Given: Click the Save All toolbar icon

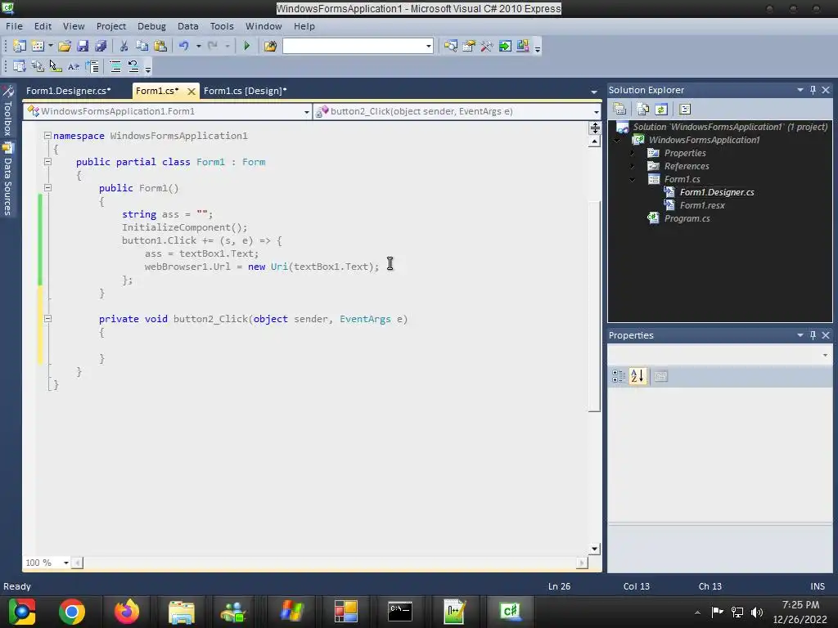Looking at the screenshot, I should pyautogui.click(x=101, y=46).
